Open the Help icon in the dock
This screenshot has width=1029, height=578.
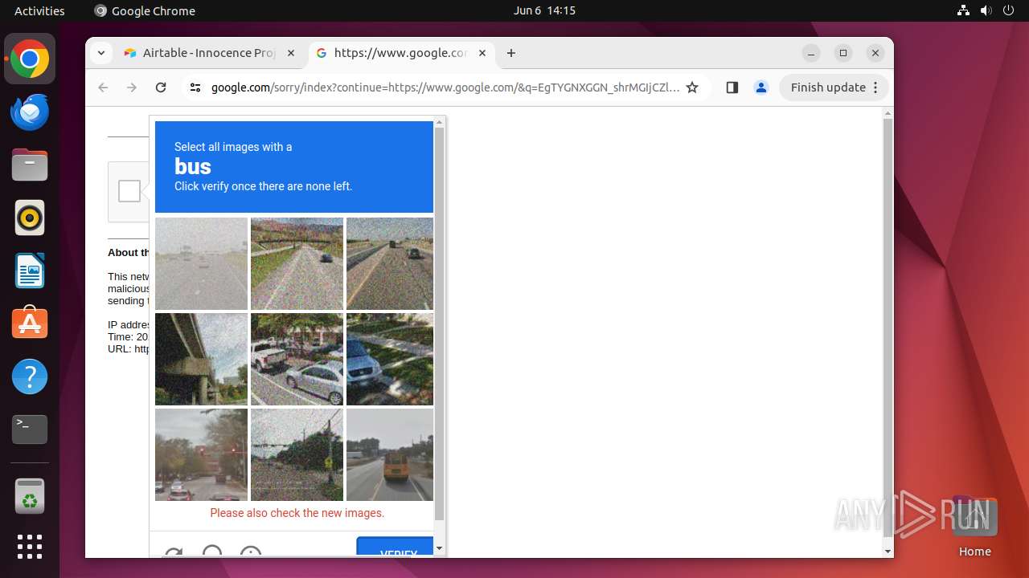coord(30,377)
